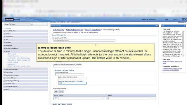Click the Lockout duration (minutes) field
The height and width of the screenshot is (105, 187).
click(x=72, y=79)
